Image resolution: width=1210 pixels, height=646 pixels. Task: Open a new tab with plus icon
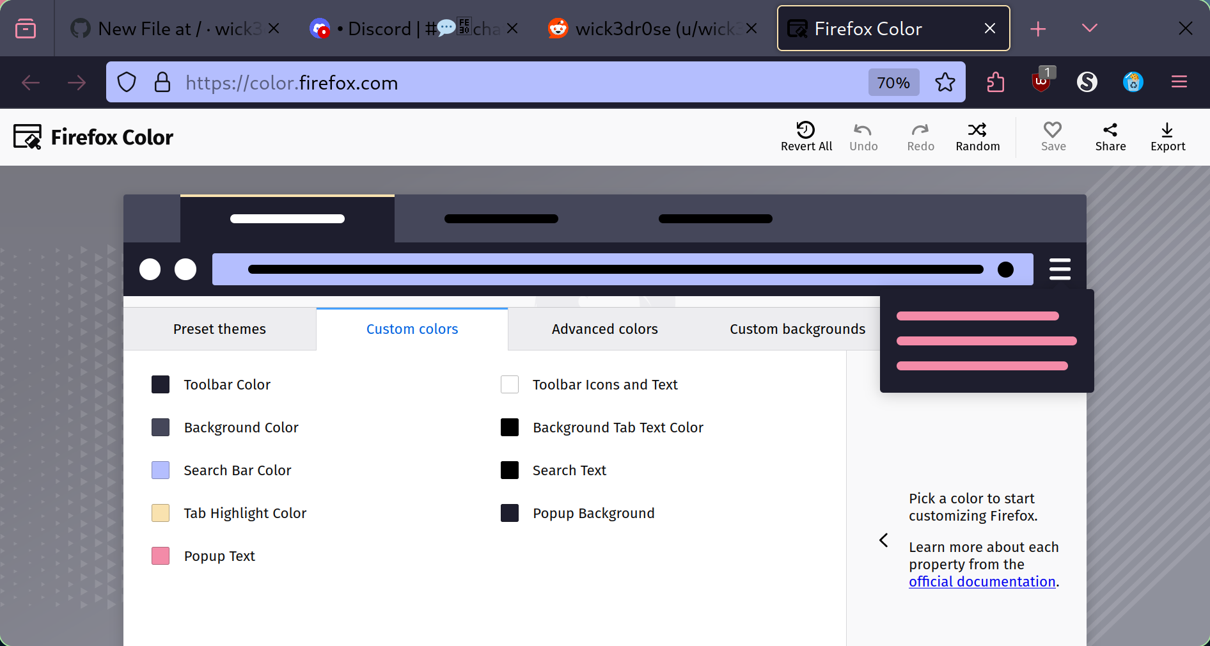tap(1038, 29)
